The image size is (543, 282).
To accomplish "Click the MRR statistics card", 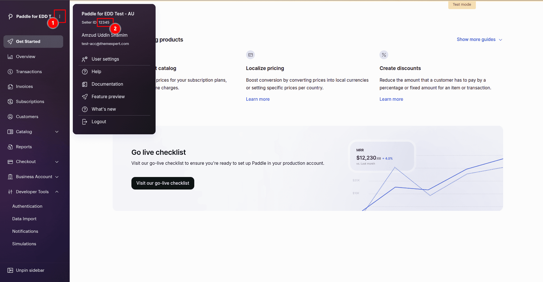I will tap(382, 156).
